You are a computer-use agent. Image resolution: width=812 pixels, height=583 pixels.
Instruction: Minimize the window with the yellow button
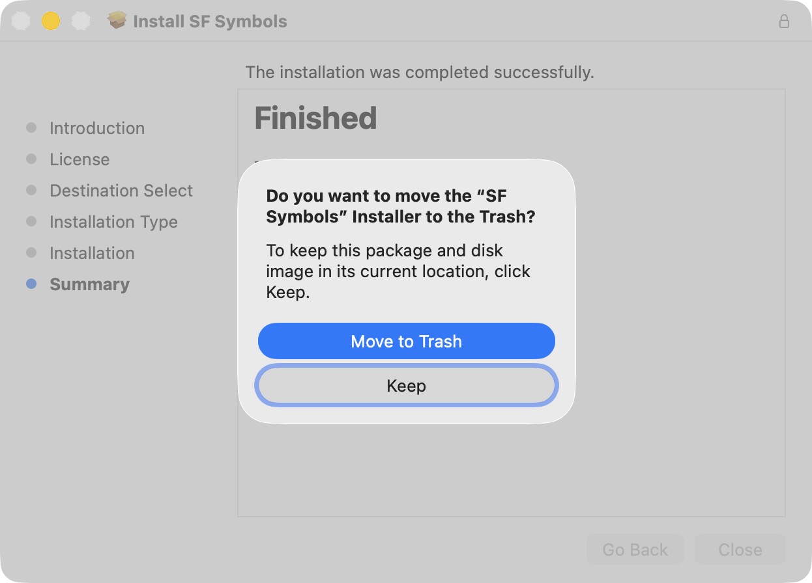coord(51,21)
